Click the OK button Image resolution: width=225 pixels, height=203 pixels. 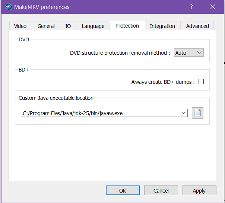pos(123,190)
